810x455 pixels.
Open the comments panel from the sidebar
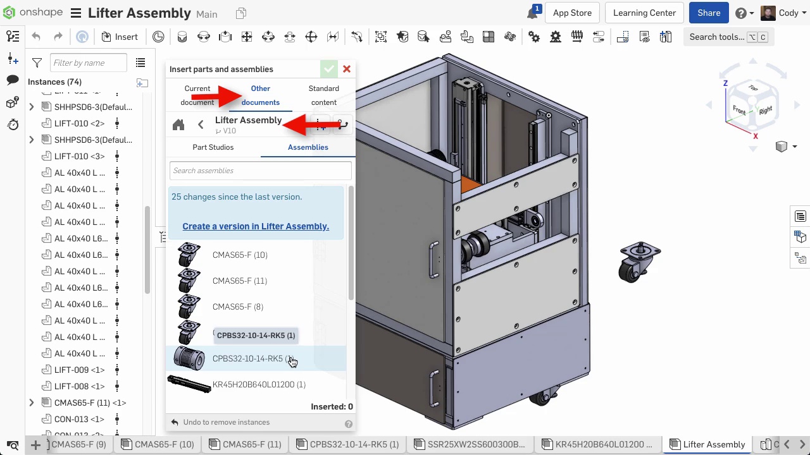(12, 80)
